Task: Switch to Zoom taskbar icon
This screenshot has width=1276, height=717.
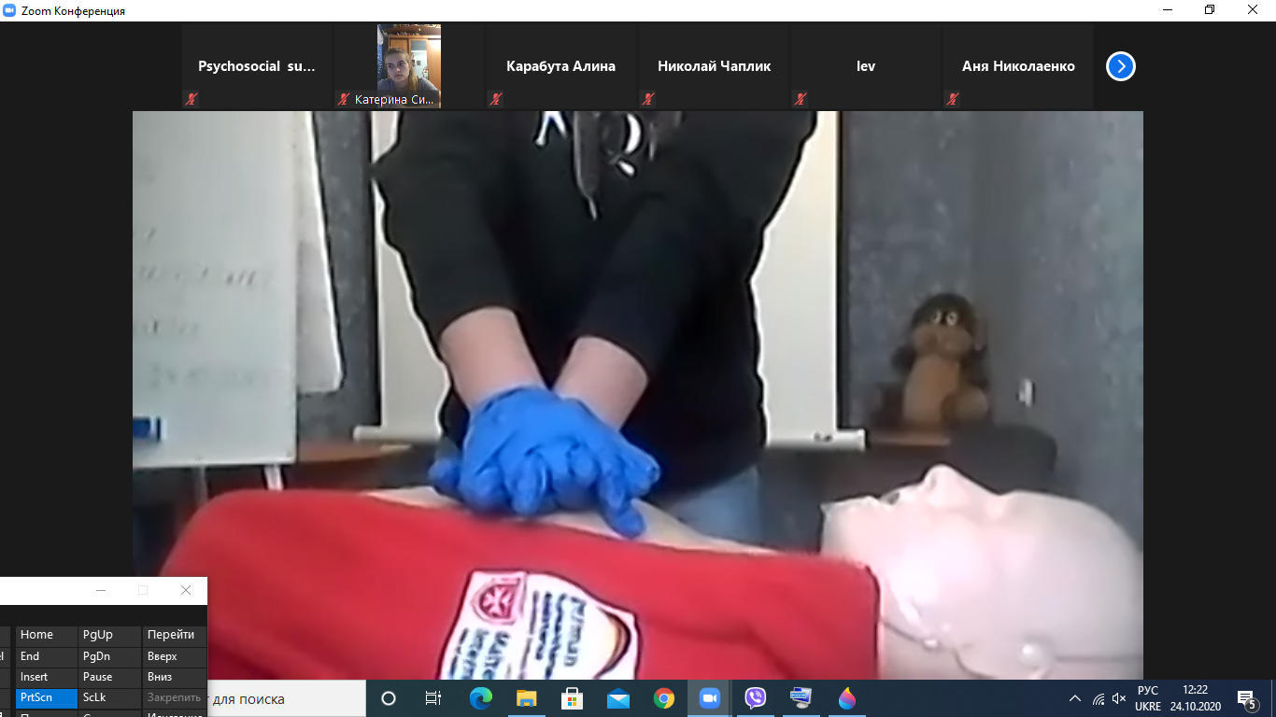Action: [x=709, y=698]
